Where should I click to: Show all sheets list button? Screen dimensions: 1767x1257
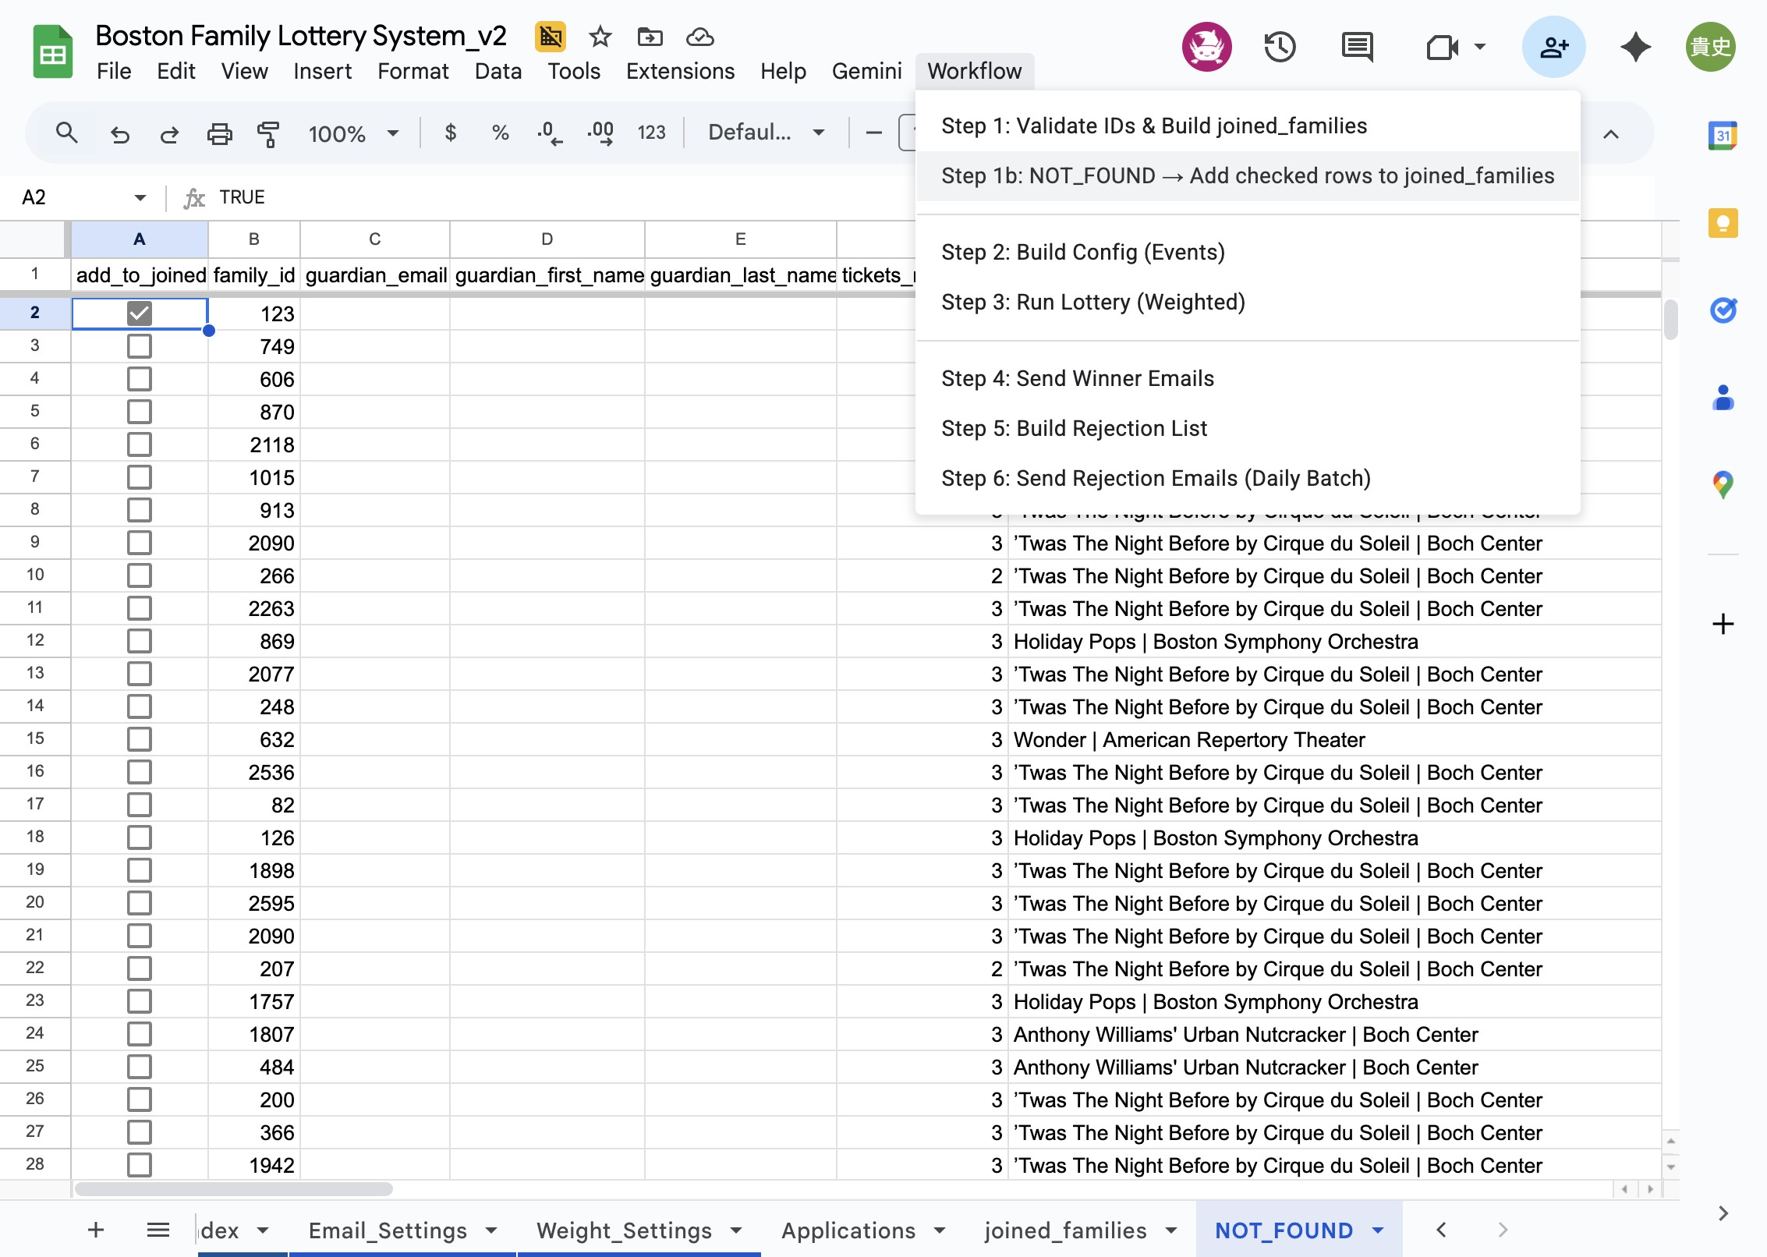pos(158,1230)
